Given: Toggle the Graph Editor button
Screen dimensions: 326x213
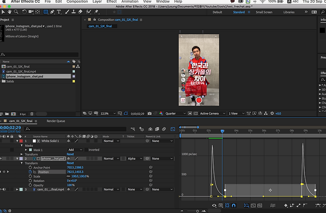Looking at the screenshot, I should [173, 129].
